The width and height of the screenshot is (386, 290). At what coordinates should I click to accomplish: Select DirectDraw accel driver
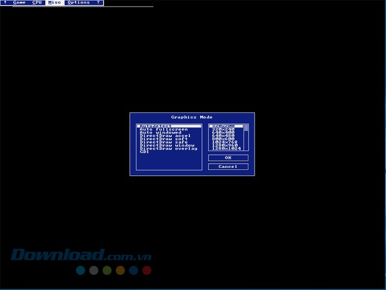165,136
